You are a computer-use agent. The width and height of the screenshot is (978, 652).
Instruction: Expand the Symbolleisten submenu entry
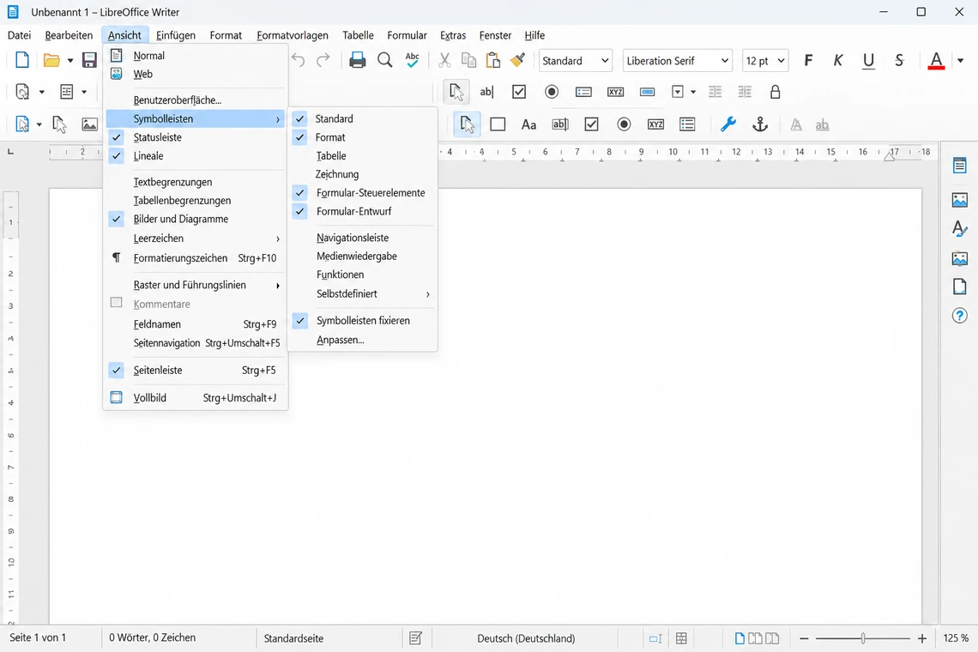pos(196,118)
